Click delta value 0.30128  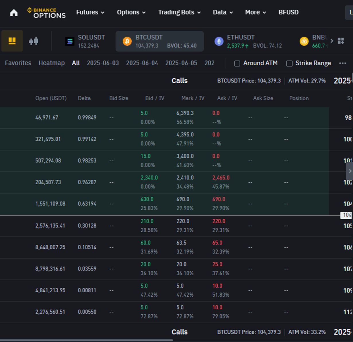87,226
